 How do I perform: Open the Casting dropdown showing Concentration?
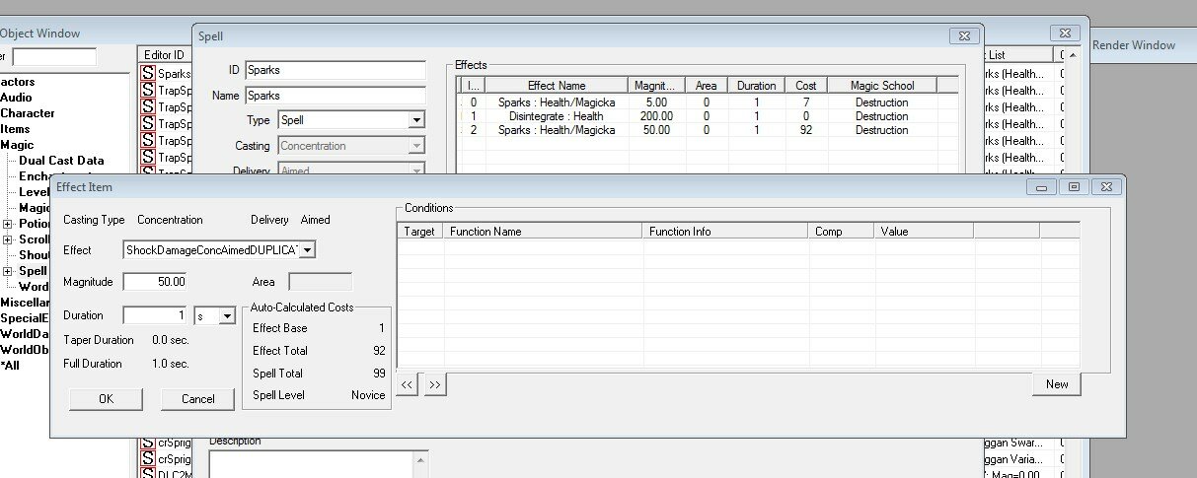[x=416, y=146]
